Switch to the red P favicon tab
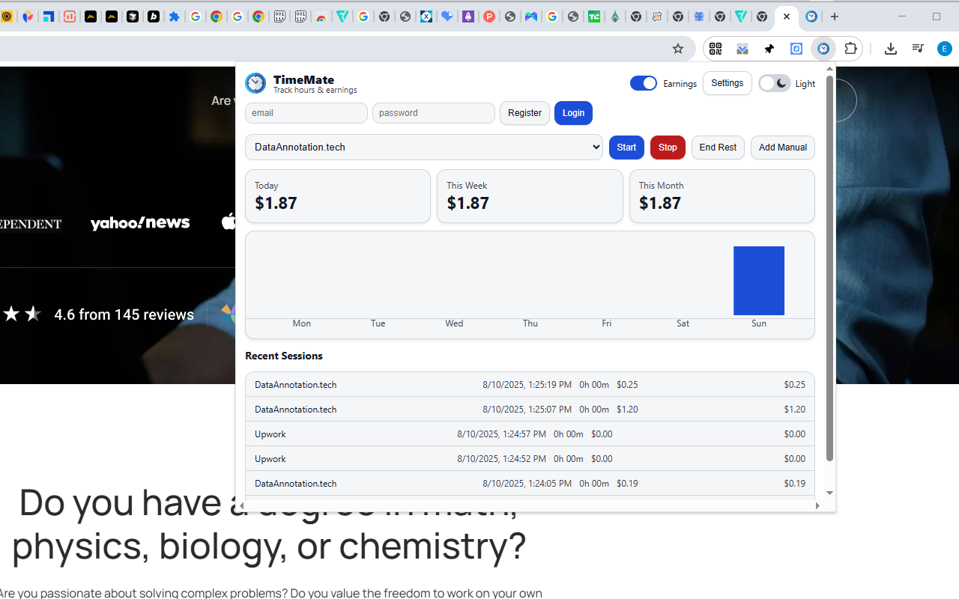Viewport: 959px width, 599px height. pos(489,16)
